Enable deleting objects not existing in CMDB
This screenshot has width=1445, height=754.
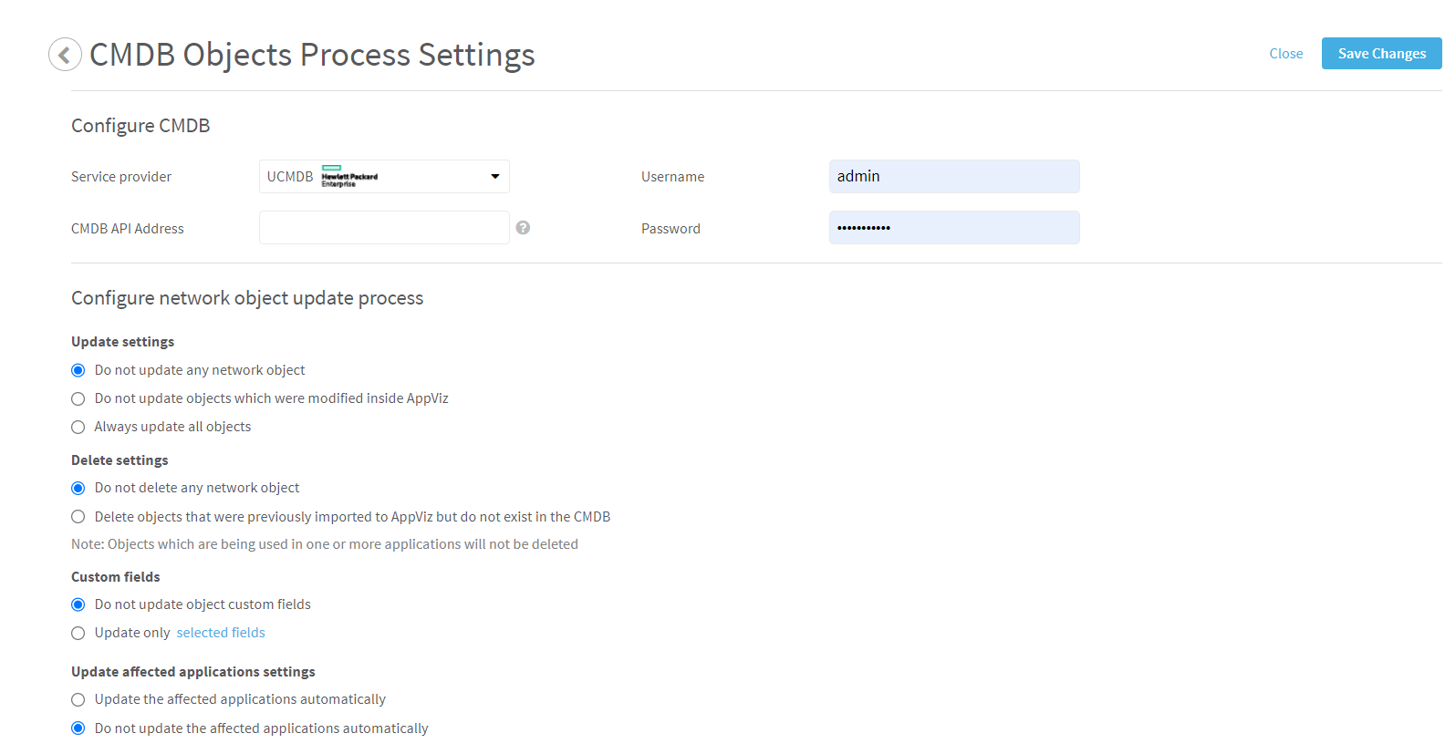point(78,517)
